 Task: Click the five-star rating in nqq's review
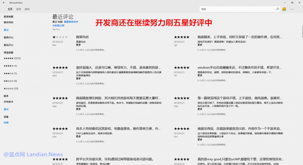click(x=182, y=98)
